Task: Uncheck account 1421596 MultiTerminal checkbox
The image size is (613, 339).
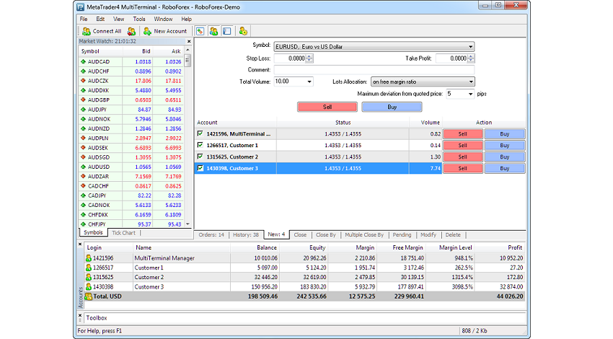Action: click(x=200, y=133)
